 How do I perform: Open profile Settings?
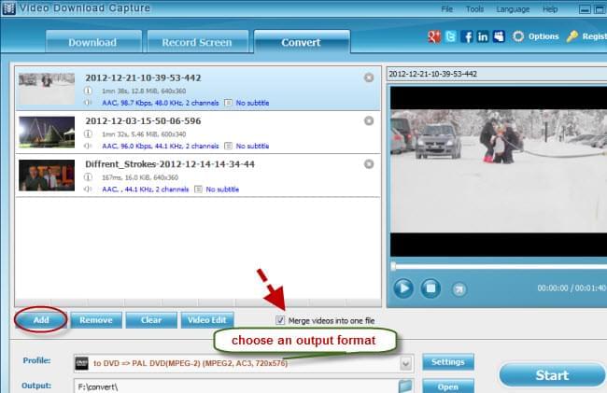448,362
